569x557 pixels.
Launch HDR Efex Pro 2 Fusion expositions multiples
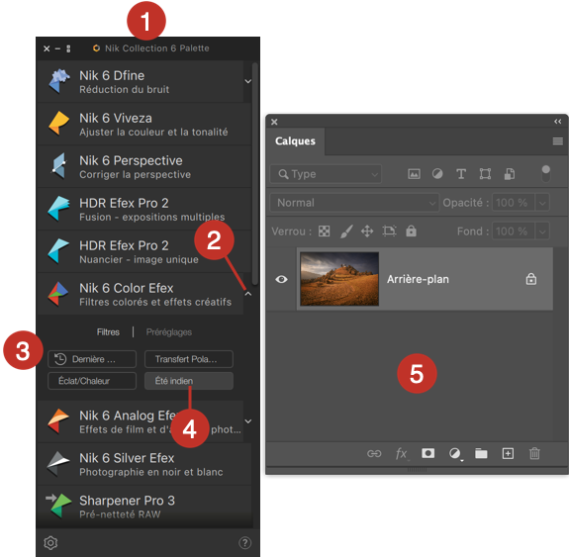click(x=144, y=209)
